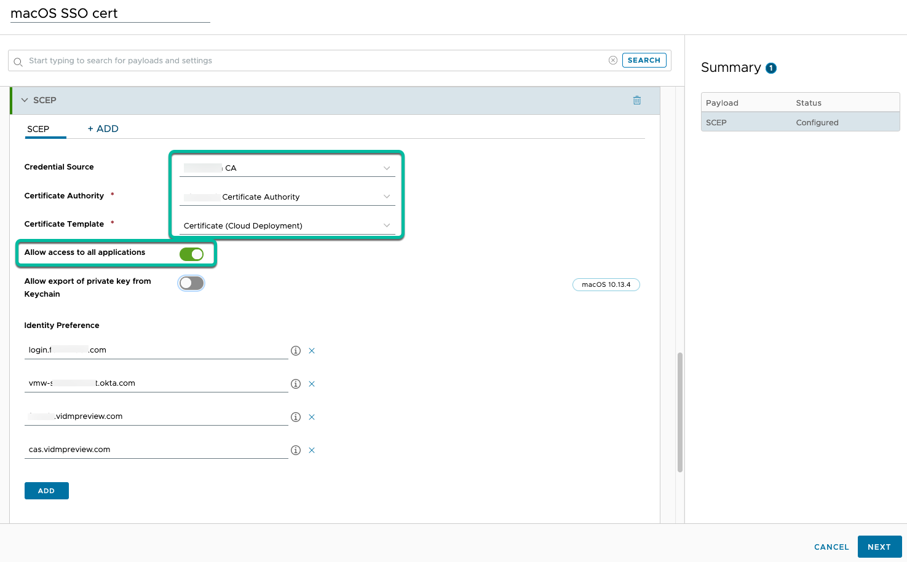Open the Certificate Authority dropdown
This screenshot has width=907, height=562.
287,197
